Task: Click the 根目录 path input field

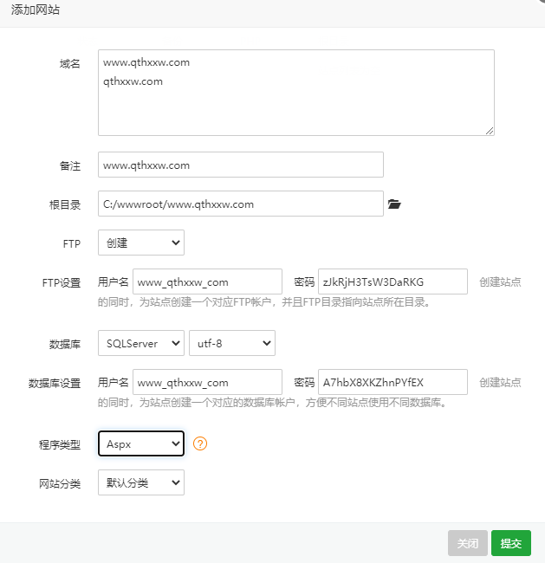Action: coord(240,204)
